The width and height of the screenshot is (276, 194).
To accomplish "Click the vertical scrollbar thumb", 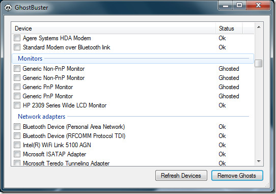I will (x=259, y=63).
